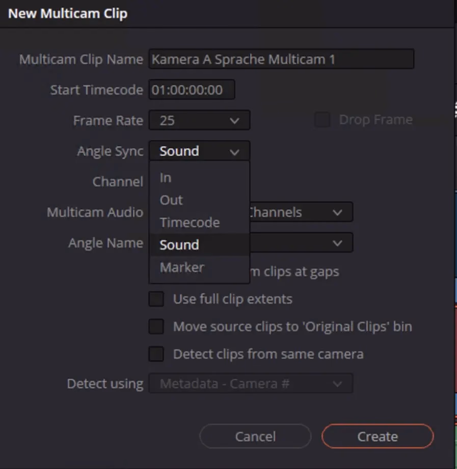Viewport: 457px width, 469px height.
Task: Enable Detect clips from same camera
Action: pyautogui.click(x=156, y=354)
